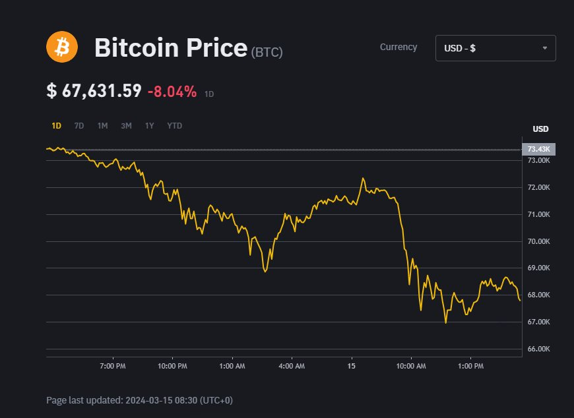Click the $ 67,631.59 price value
Image resolution: width=574 pixels, height=418 pixels.
[94, 91]
